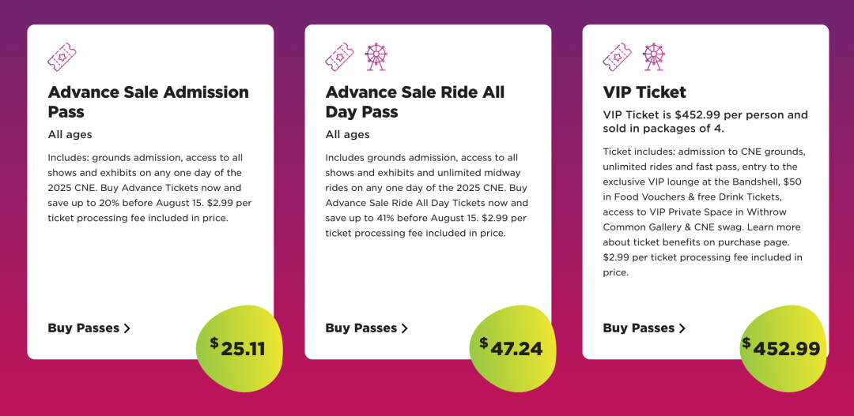
Task: Click the VIP $452.99 per person subtitle
Action: click(x=705, y=122)
